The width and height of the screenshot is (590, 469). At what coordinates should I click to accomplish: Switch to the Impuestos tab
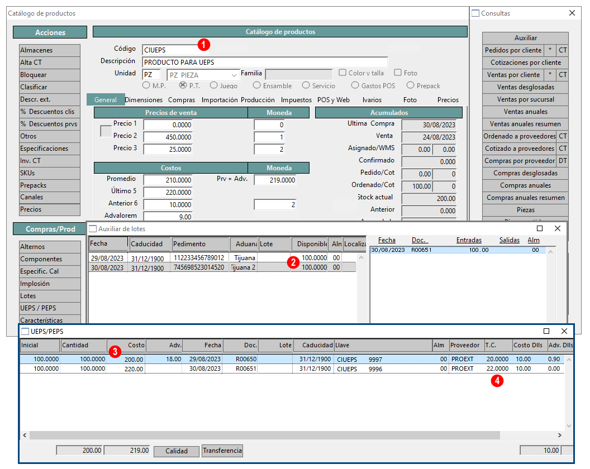(x=296, y=100)
